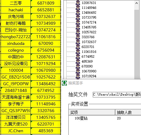The height and width of the screenshot is (135, 141).
Task: Click spreadsheet cell 12087631
Action: (x=46, y=57)
